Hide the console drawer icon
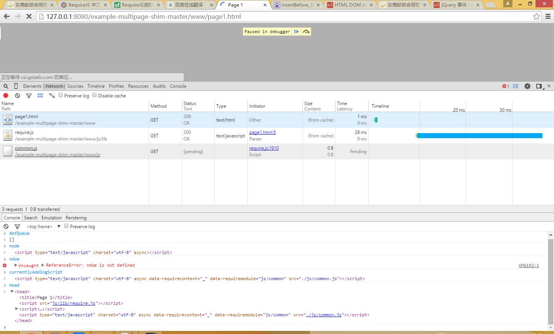The height and width of the screenshot is (334, 554). tap(516, 86)
